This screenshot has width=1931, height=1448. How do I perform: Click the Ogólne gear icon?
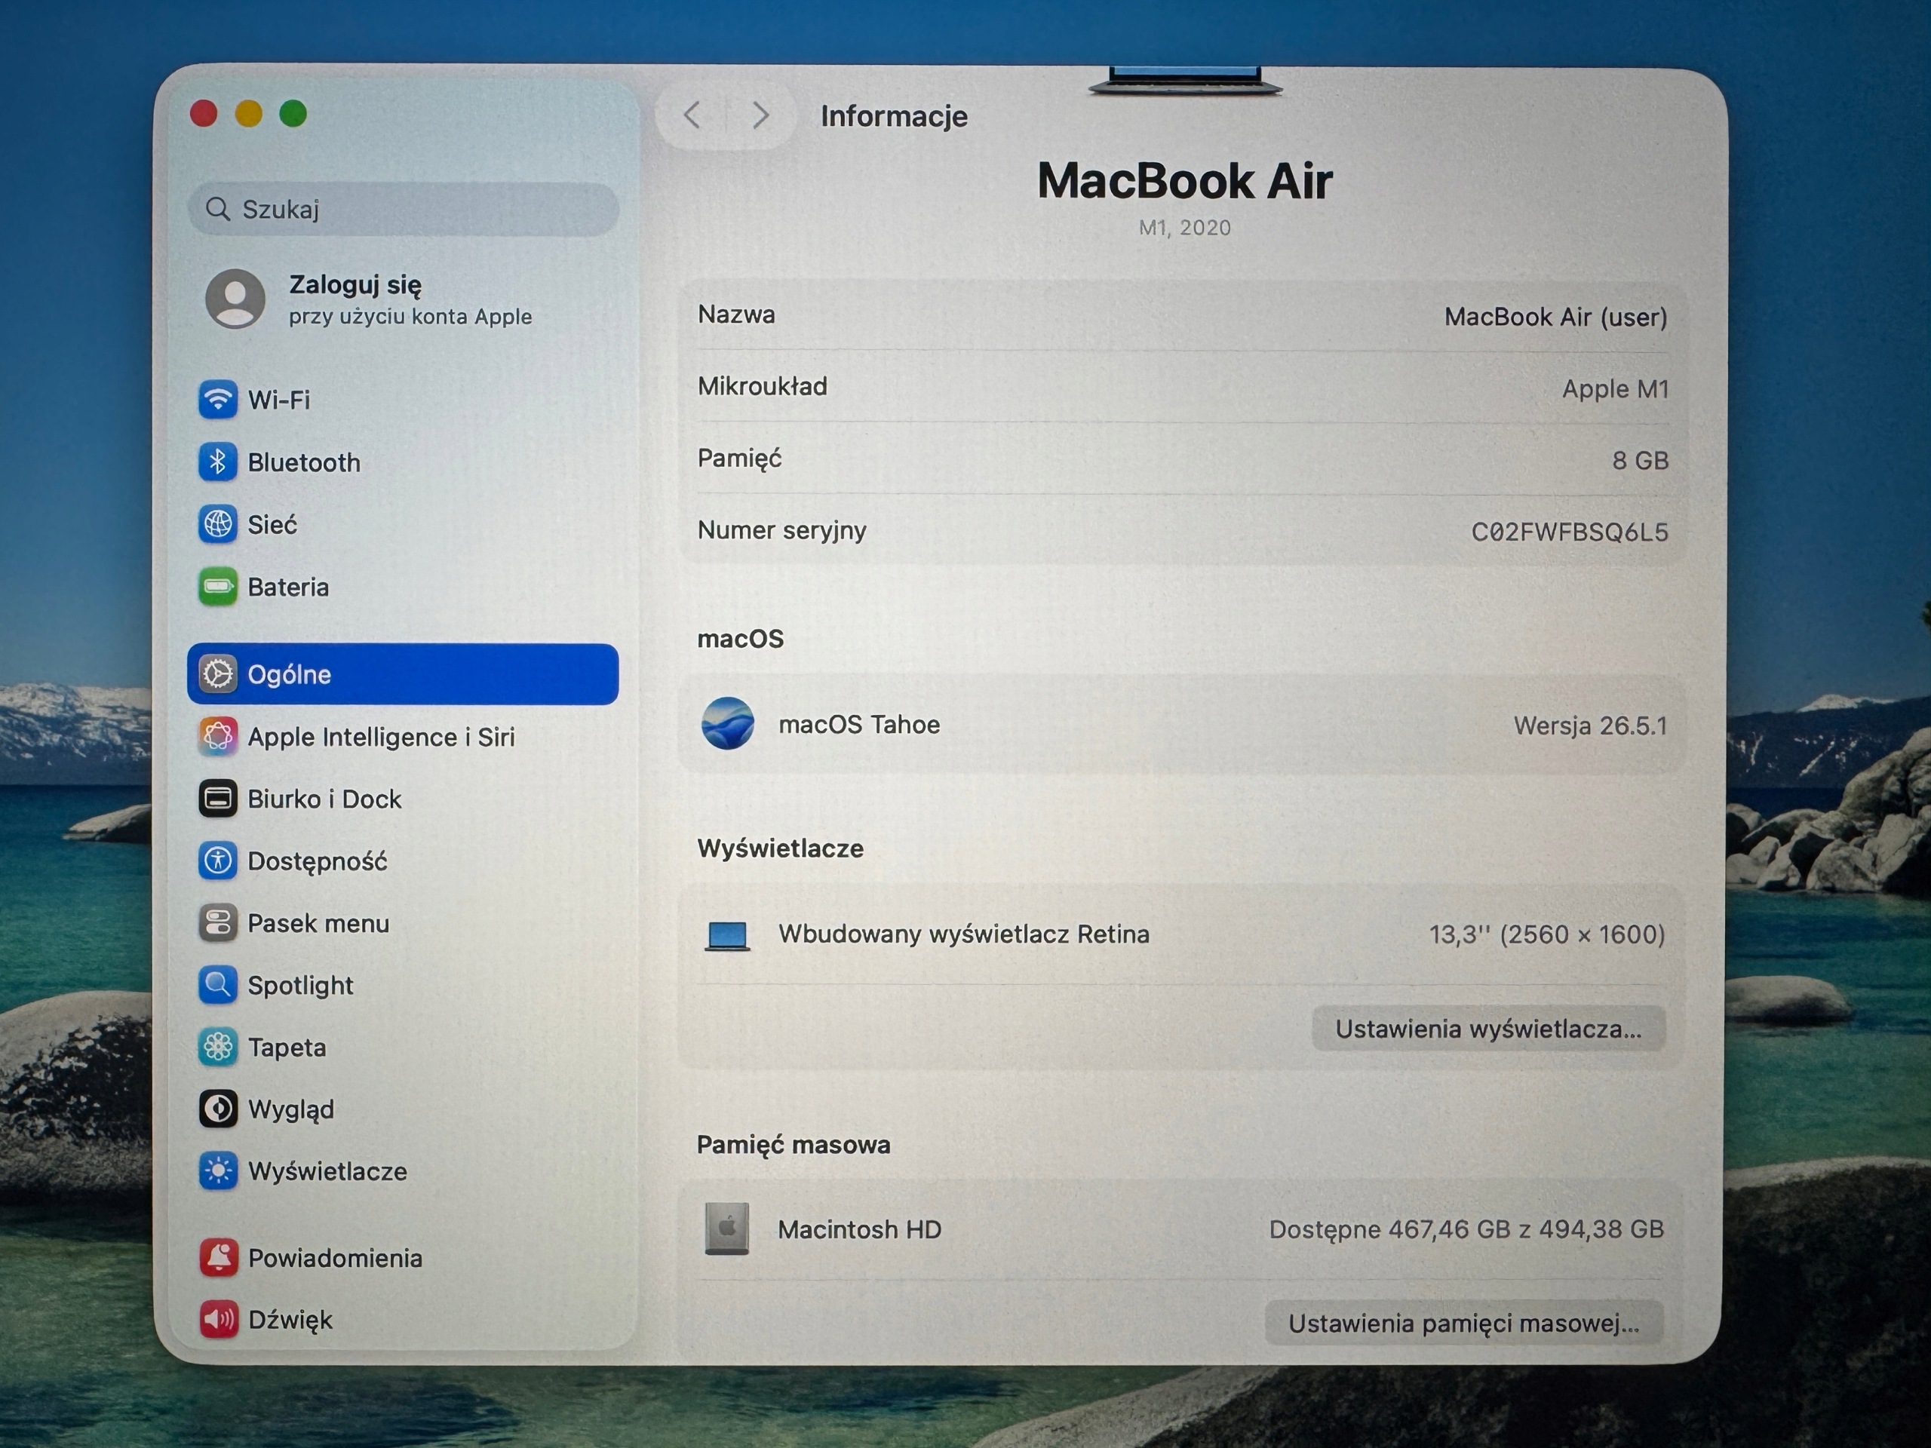[217, 673]
